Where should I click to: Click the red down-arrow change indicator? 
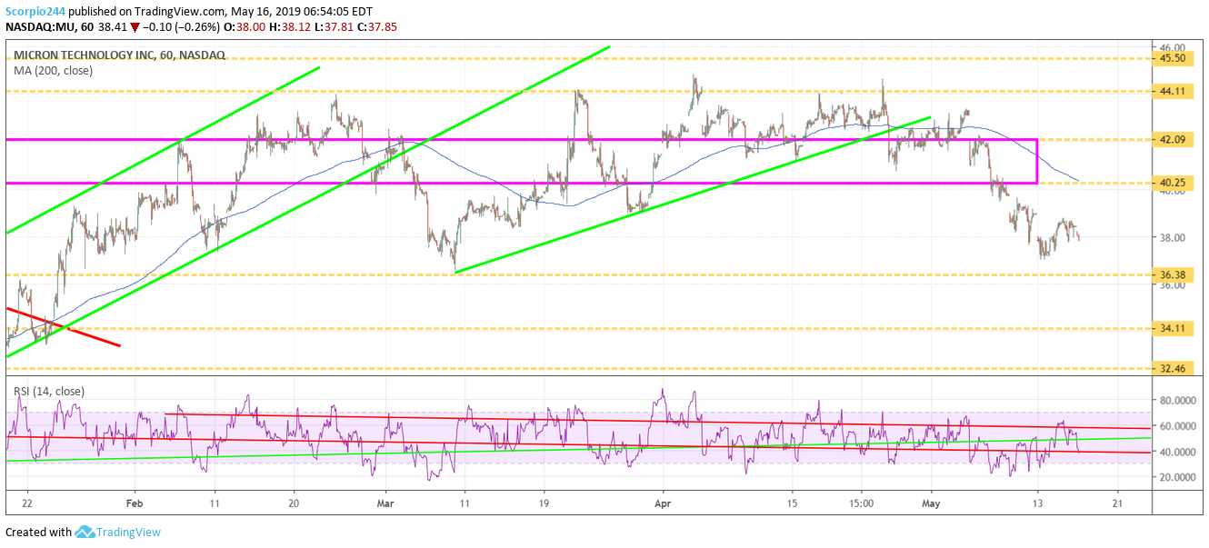pos(135,26)
